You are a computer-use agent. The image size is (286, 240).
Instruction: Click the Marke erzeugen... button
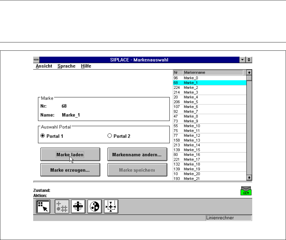(70, 170)
